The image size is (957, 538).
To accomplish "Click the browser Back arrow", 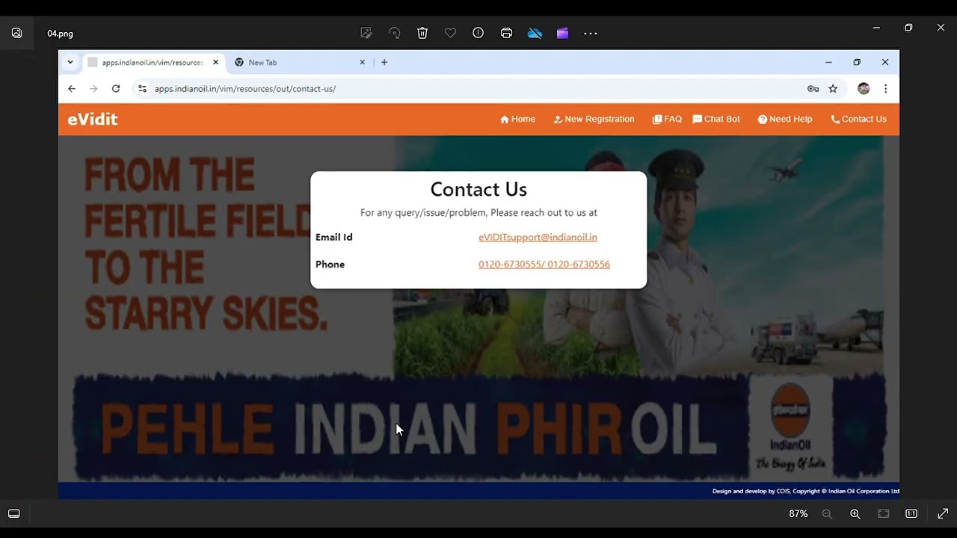I will (72, 88).
